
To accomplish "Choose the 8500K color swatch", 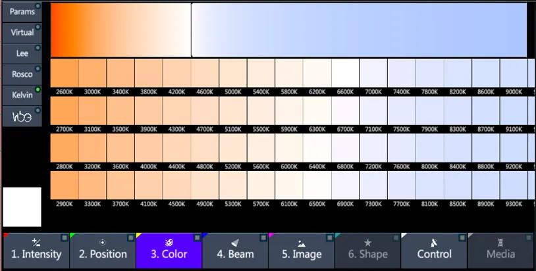I will point(458,185).
